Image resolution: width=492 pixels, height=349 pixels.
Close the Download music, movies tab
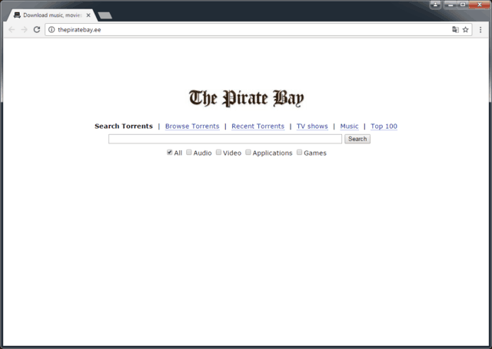[x=88, y=15]
